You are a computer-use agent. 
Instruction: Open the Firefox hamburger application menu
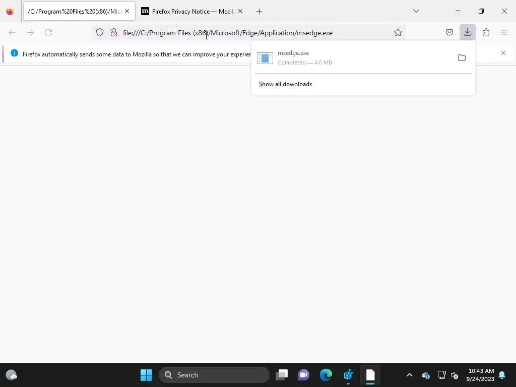click(504, 32)
